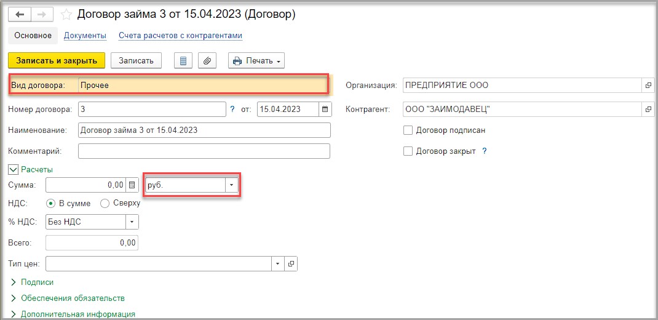This screenshot has height=320, width=658.
Task: Check the Договор закрыт checkbox
Action: click(x=408, y=151)
